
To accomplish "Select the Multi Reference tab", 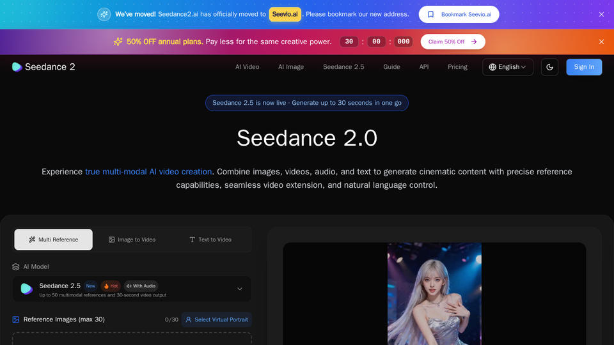I will pyautogui.click(x=54, y=240).
